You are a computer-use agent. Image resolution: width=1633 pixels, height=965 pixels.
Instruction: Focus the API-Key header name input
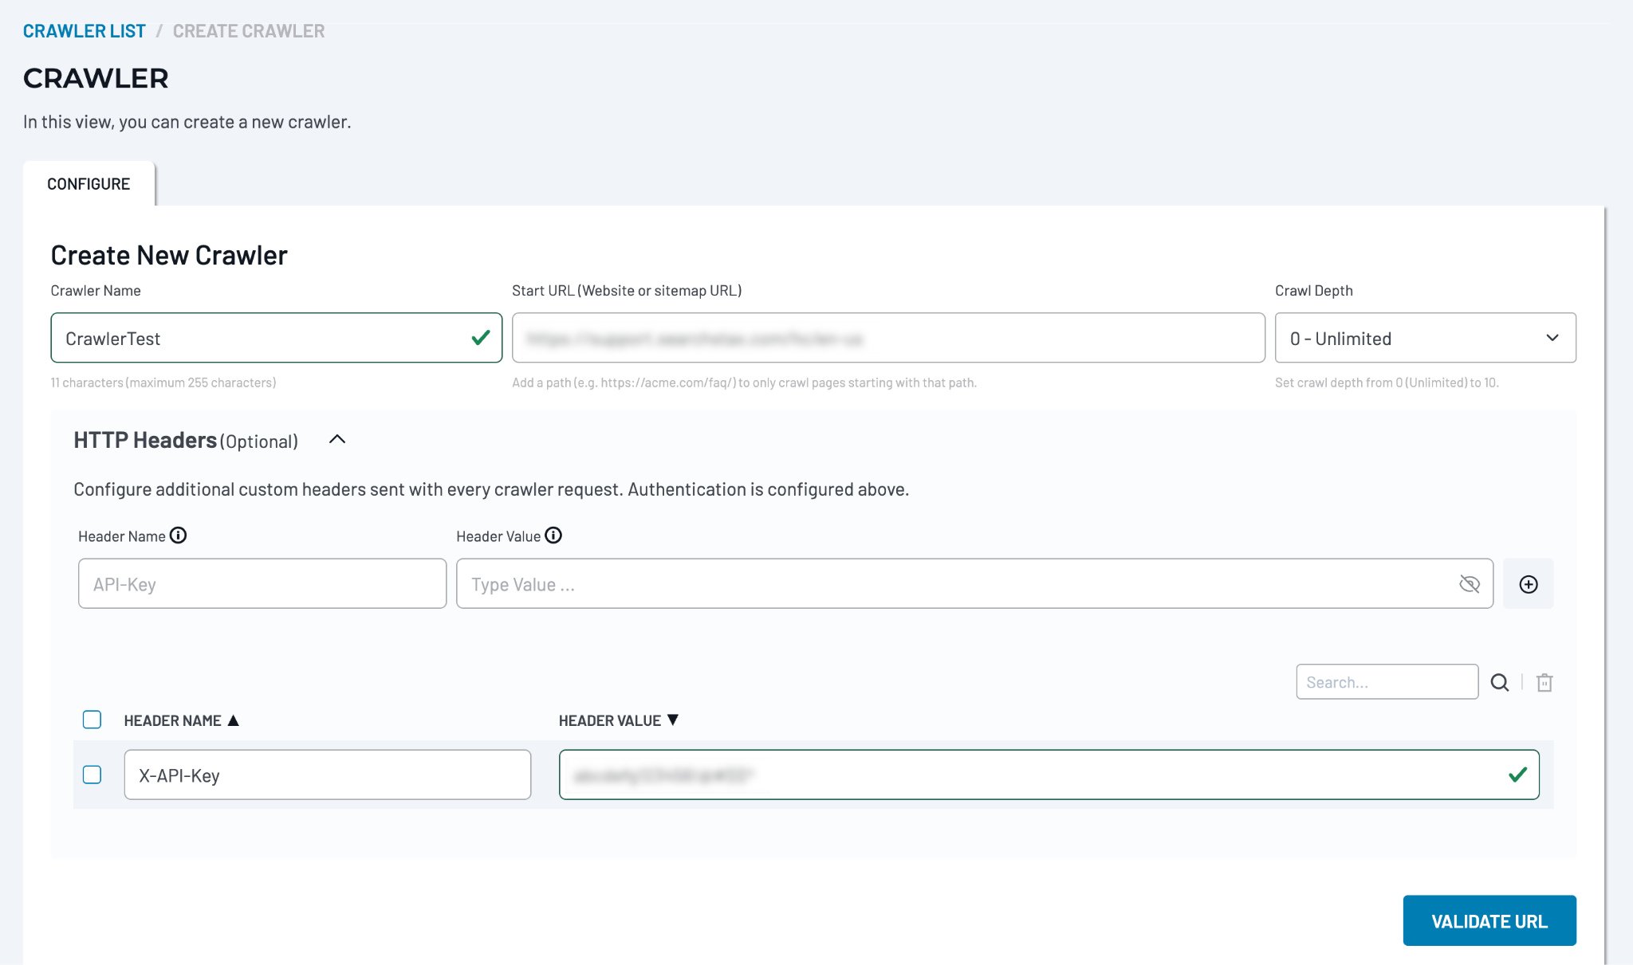click(262, 584)
